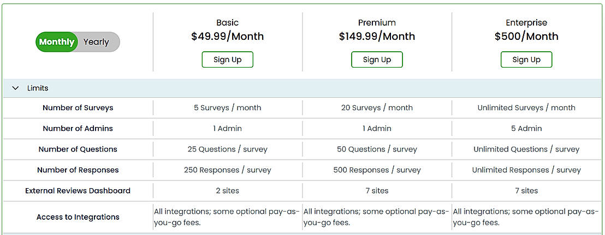Click the Premium plan title
Image resolution: width=605 pixels, height=235 pixels.
pos(377,23)
